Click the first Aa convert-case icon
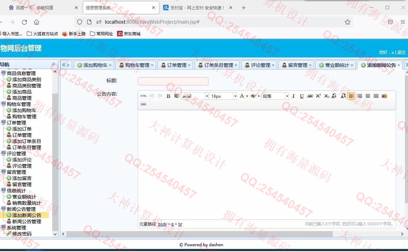Screen dimensions: 408x251 pos(334,96)
